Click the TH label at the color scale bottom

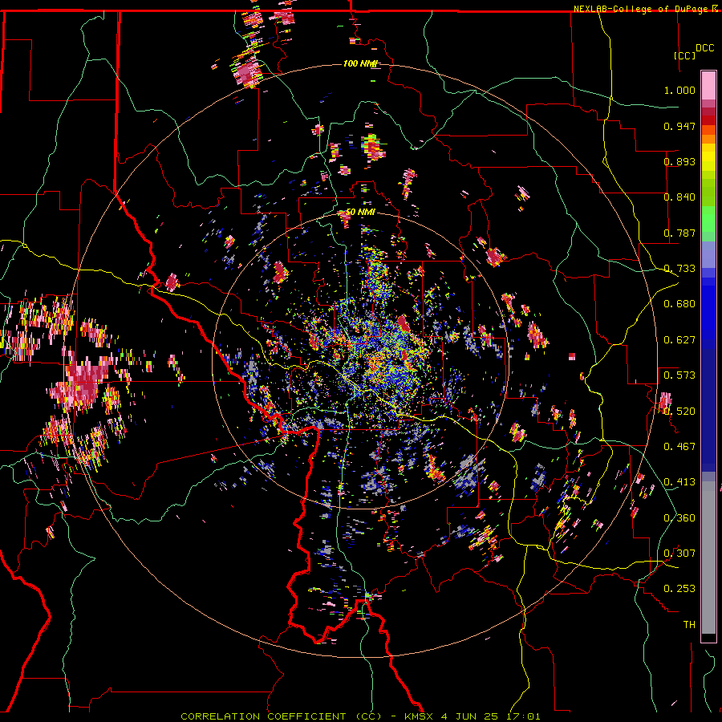[689, 625]
